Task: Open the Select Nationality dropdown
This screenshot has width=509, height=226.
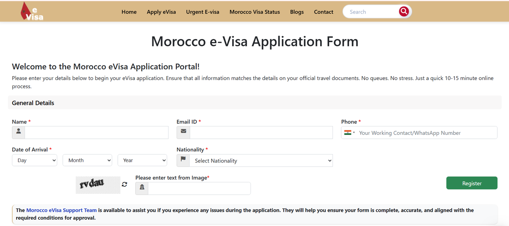Action: (260, 161)
